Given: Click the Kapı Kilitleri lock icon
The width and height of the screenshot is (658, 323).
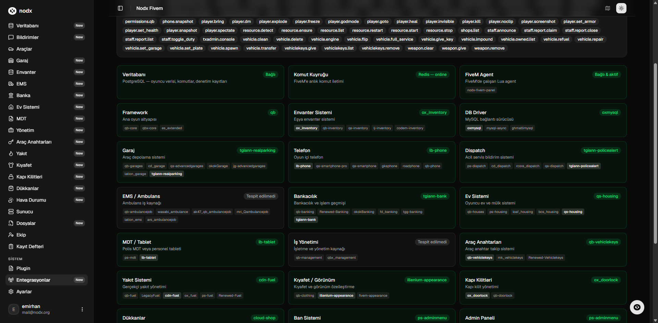Looking at the screenshot, I should tap(11, 177).
